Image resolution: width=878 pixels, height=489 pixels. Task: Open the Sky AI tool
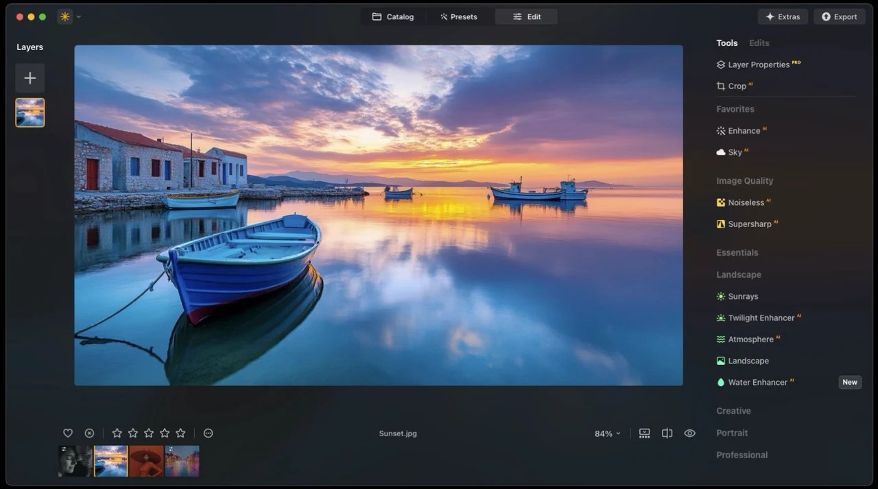[733, 152]
